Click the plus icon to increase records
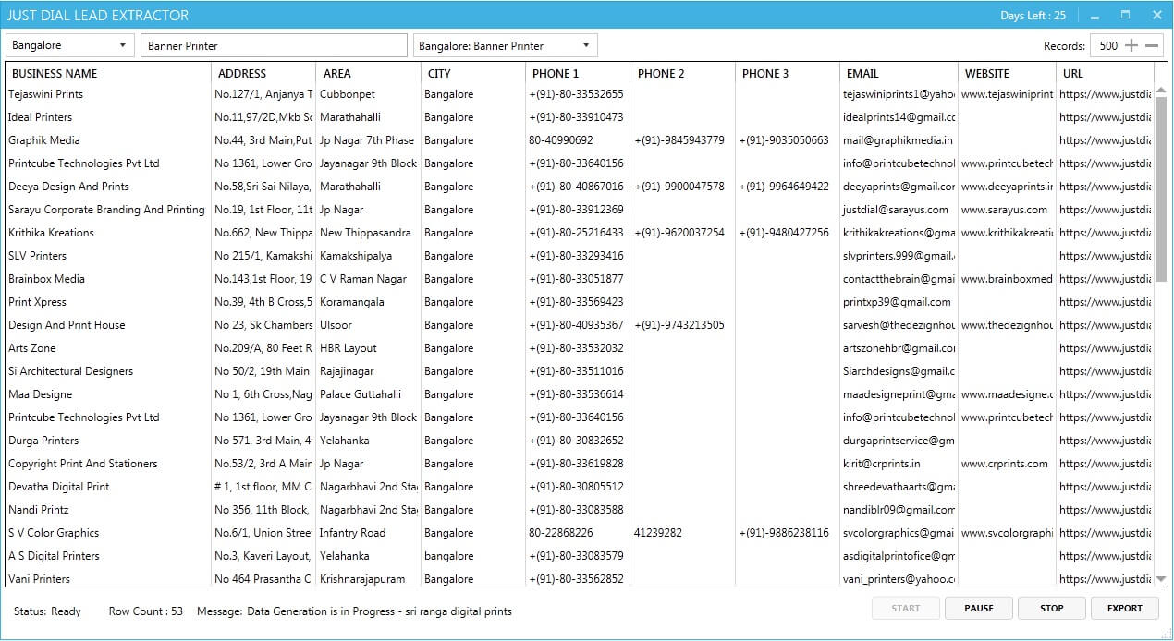The height and width of the screenshot is (641, 1174). point(1131,45)
